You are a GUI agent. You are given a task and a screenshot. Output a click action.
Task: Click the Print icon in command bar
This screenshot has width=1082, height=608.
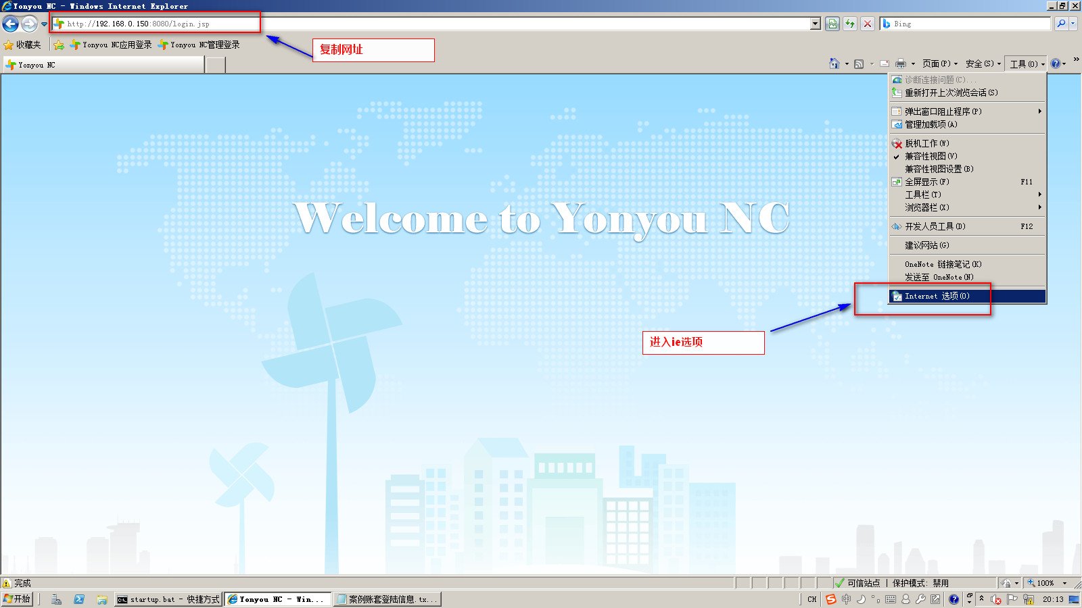[900, 64]
